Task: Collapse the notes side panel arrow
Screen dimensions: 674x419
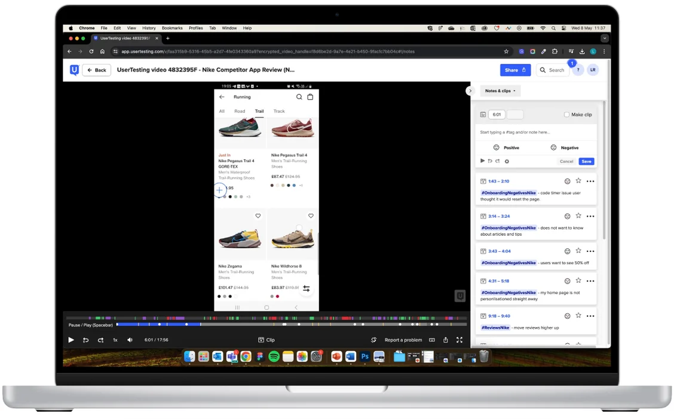Action: point(470,91)
